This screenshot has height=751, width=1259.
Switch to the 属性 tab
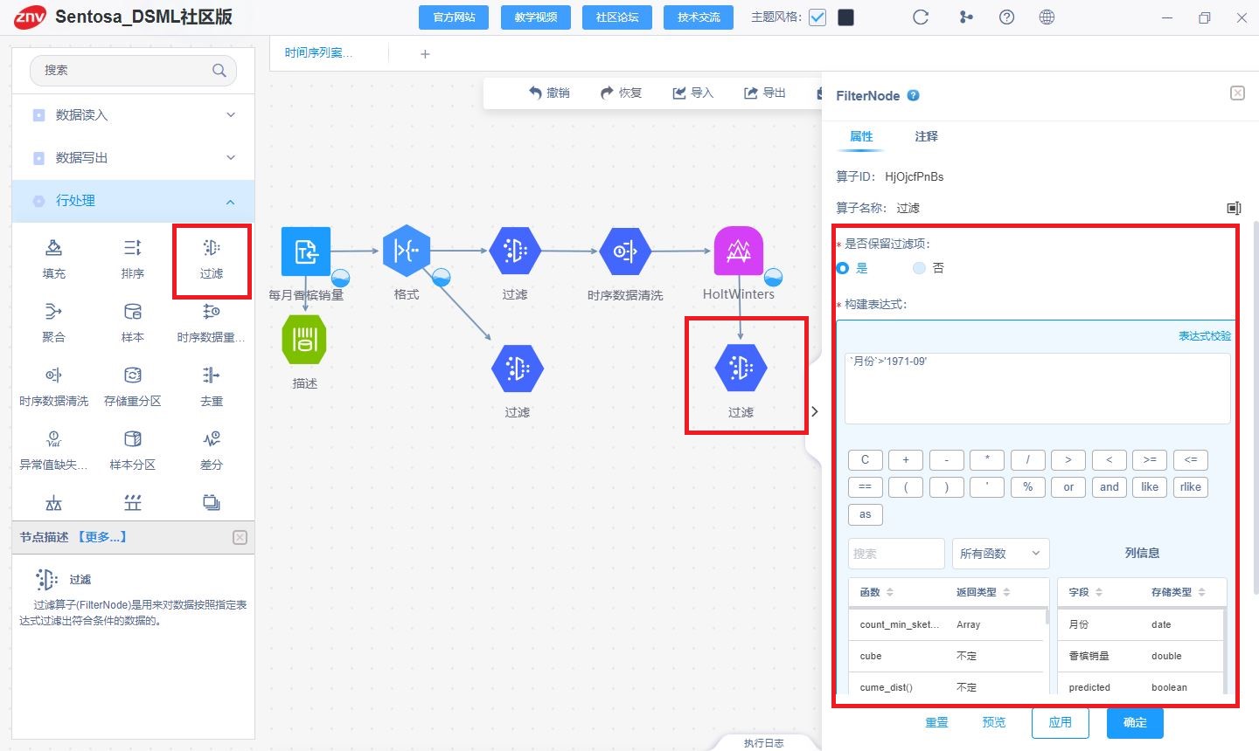[861, 136]
